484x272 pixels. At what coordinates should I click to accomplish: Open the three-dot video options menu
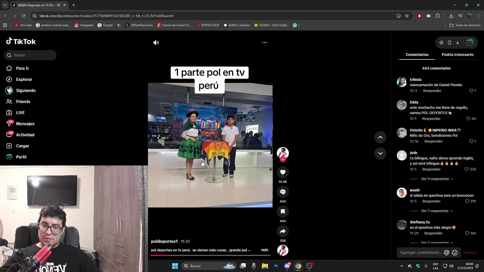265,43
